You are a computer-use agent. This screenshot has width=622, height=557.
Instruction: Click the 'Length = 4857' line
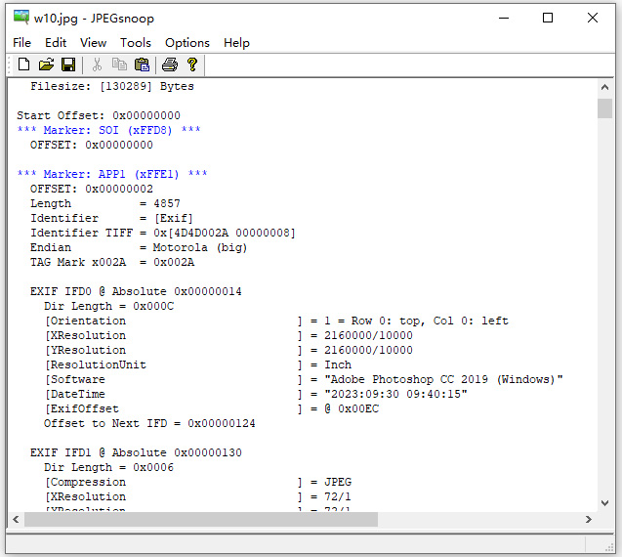(105, 203)
